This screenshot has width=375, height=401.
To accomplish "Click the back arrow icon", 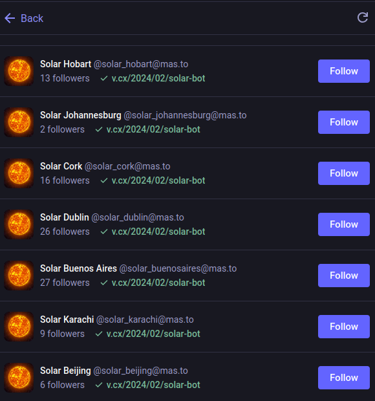I will coord(10,18).
